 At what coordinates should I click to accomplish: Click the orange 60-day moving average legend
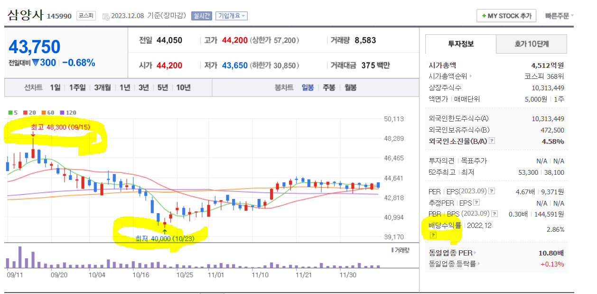pyautogui.click(x=47, y=113)
